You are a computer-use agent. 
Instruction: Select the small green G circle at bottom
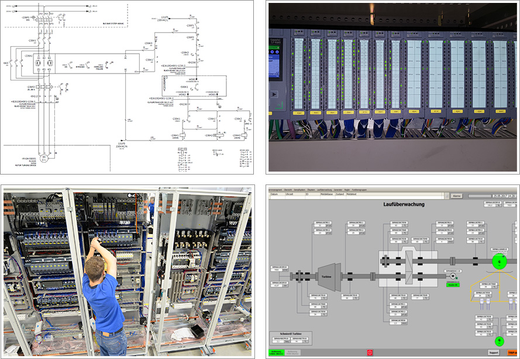499,341
